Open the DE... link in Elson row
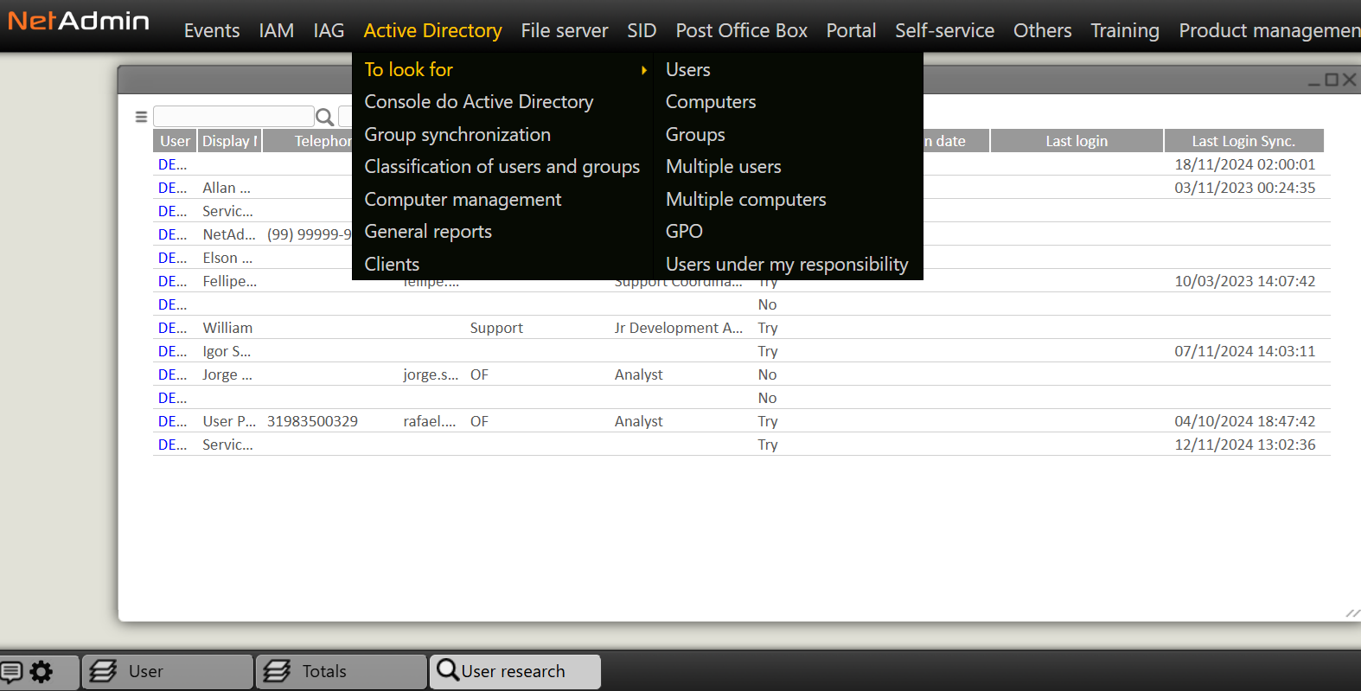Viewport: 1361px width, 691px height. pyautogui.click(x=172, y=258)
